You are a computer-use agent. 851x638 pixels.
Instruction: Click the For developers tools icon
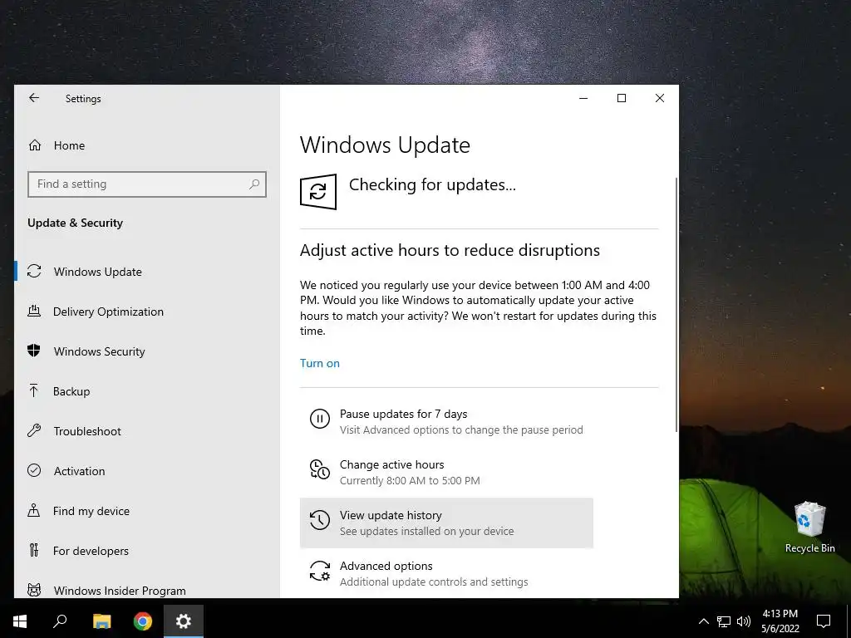[33, 550]
